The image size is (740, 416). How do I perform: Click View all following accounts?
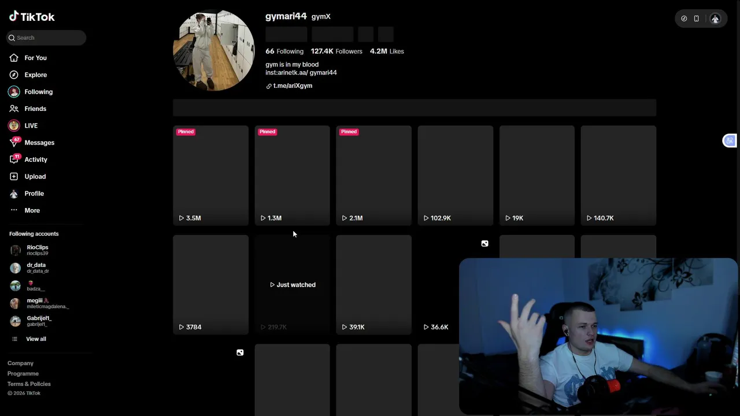tap(36, 339)
